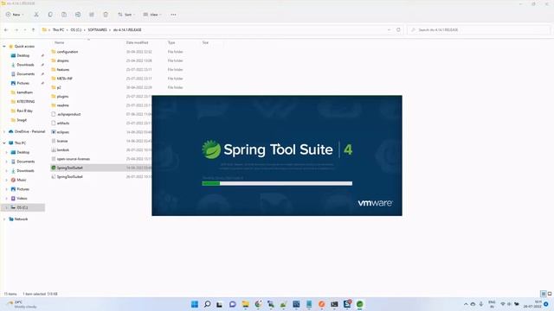Click the Cut scissors icon

(x=36, y=15)
